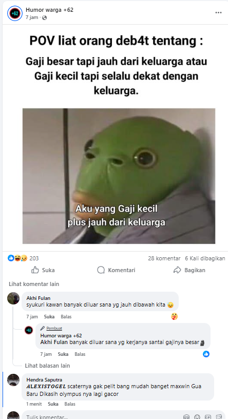Image resolution: width=228 pixels, height=419 pixels.
Task: Click the emoji reaction on Akhi Fulan's comment
Action: click(x=174, y=317)
